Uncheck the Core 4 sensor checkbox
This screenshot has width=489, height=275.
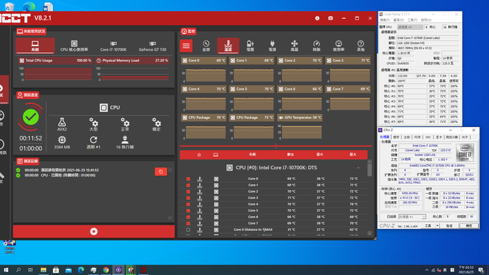[x=188, y=204]
